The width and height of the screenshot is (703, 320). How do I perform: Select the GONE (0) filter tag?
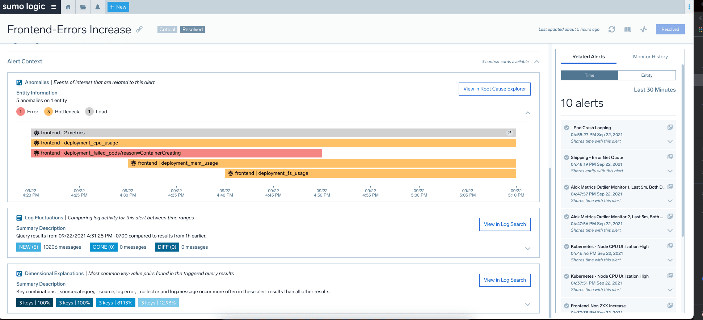point(104,247)
